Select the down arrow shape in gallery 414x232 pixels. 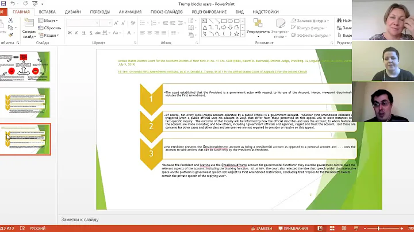(230, 28)
